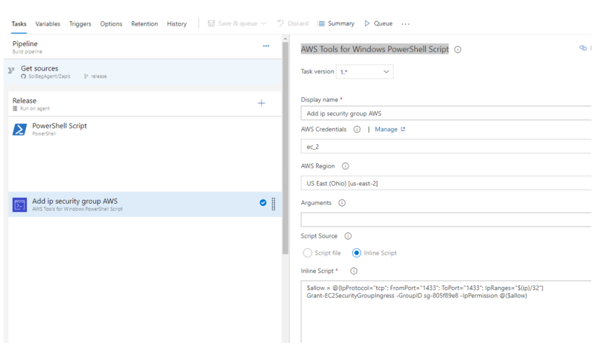This screenshot has height=363, width=595.
Task: Click the release branch label
Action: coord(99,76)
